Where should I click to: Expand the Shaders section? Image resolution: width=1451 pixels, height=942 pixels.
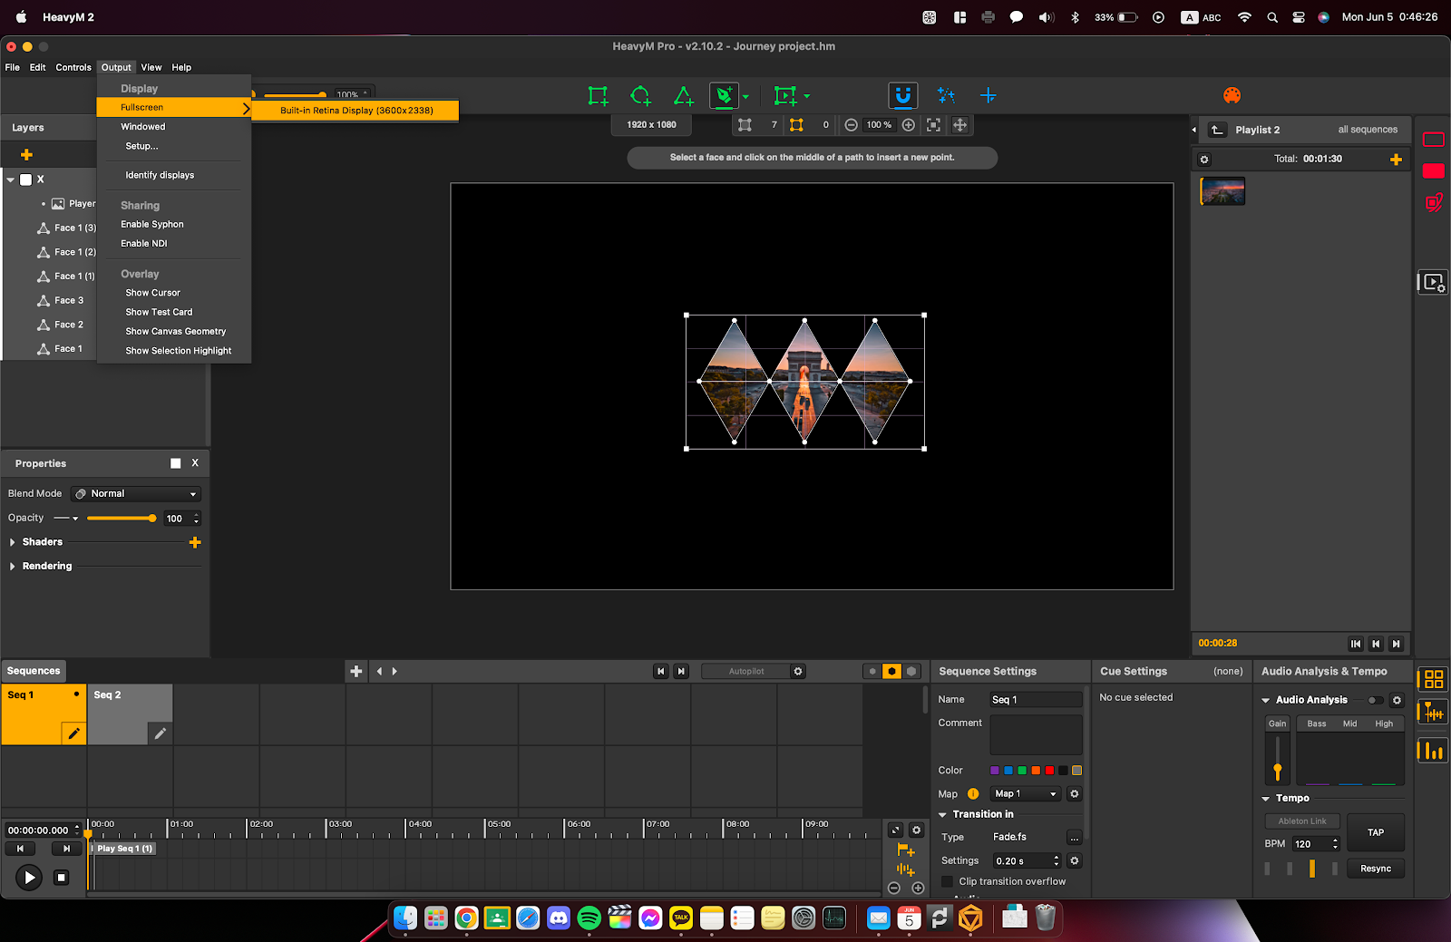point(13,542)
